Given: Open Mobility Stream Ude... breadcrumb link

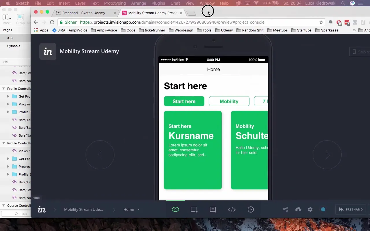Looking at the screenshot, I should 84,209.
